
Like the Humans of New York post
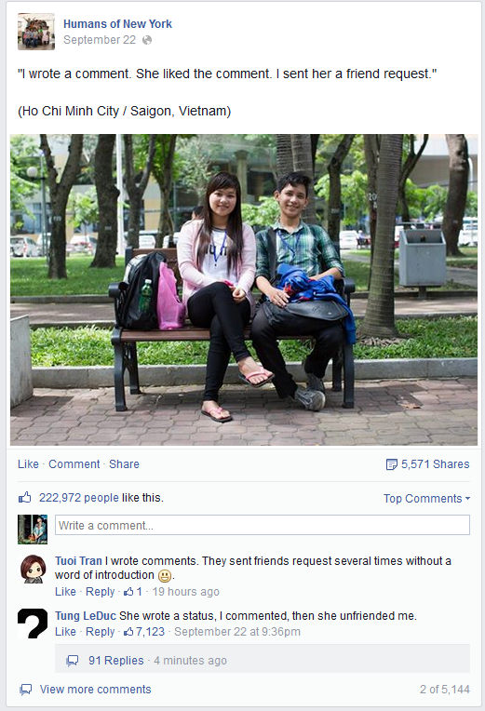tap(28, 463)
